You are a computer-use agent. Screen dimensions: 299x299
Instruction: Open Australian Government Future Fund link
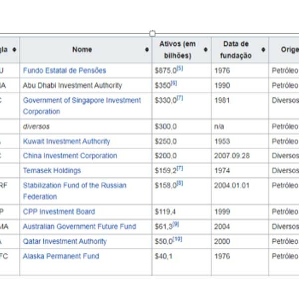point(79,227)
